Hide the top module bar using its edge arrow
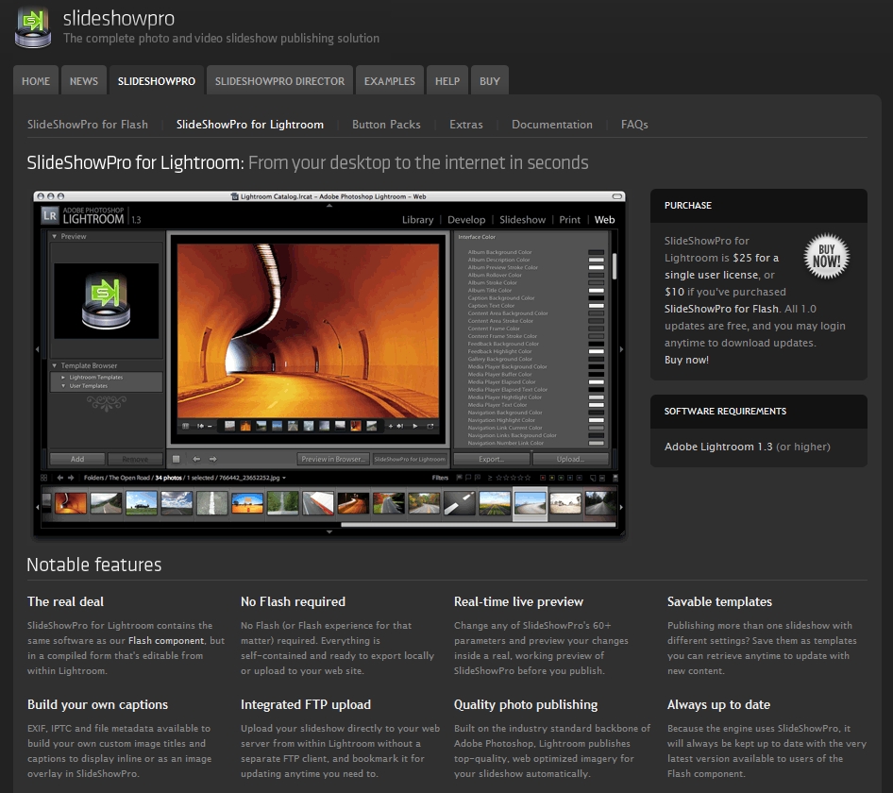Viewport: 893px width, 793px height. coord(329,205)
